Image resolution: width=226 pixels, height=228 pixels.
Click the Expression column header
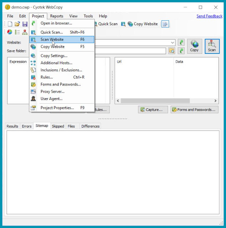point(18,62)
